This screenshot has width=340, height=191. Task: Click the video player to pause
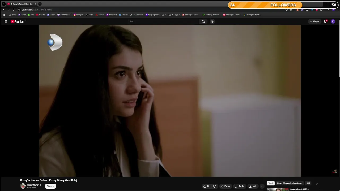[x=170, y=101]
